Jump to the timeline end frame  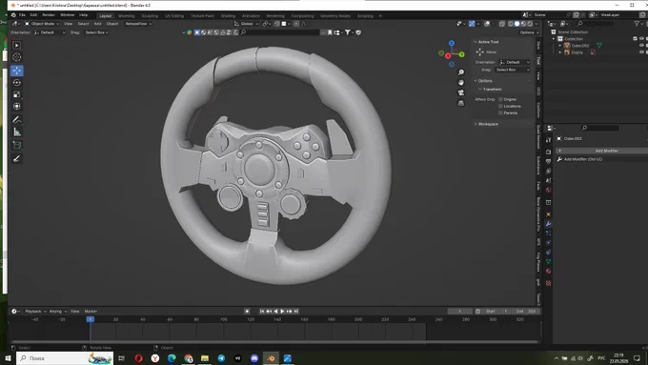pos(296,312)
